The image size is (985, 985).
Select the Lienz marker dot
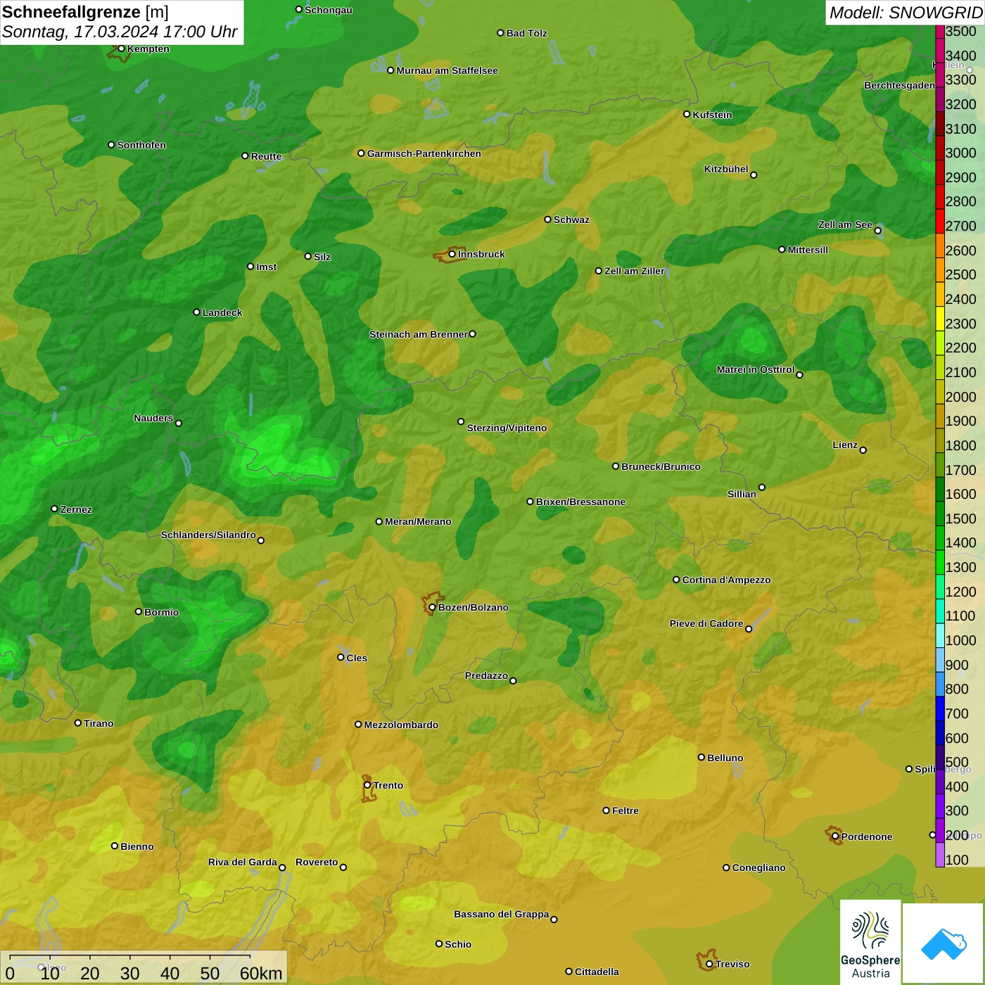(x=863, y=450)
